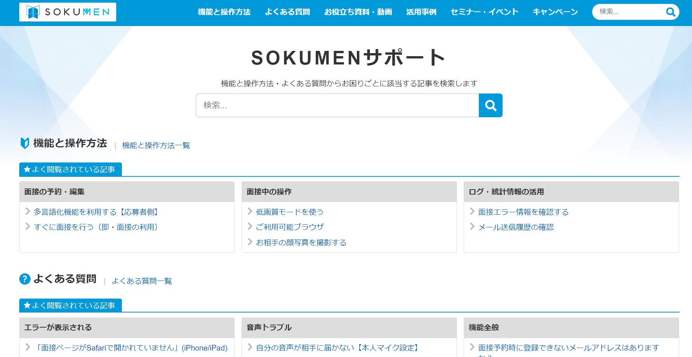
Task: Click the 面接中の操作 card header
Action: pos(349,192)
